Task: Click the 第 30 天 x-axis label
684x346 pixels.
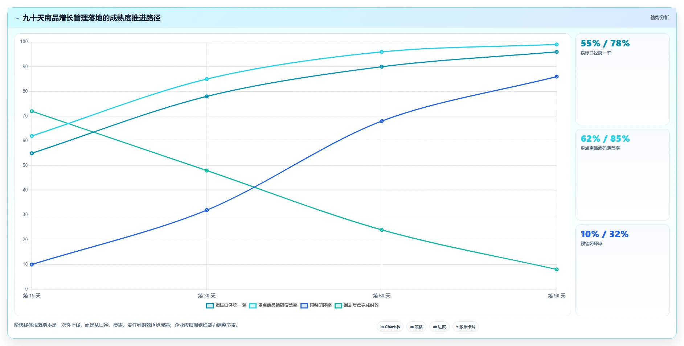Action: (x=207, y=296)
